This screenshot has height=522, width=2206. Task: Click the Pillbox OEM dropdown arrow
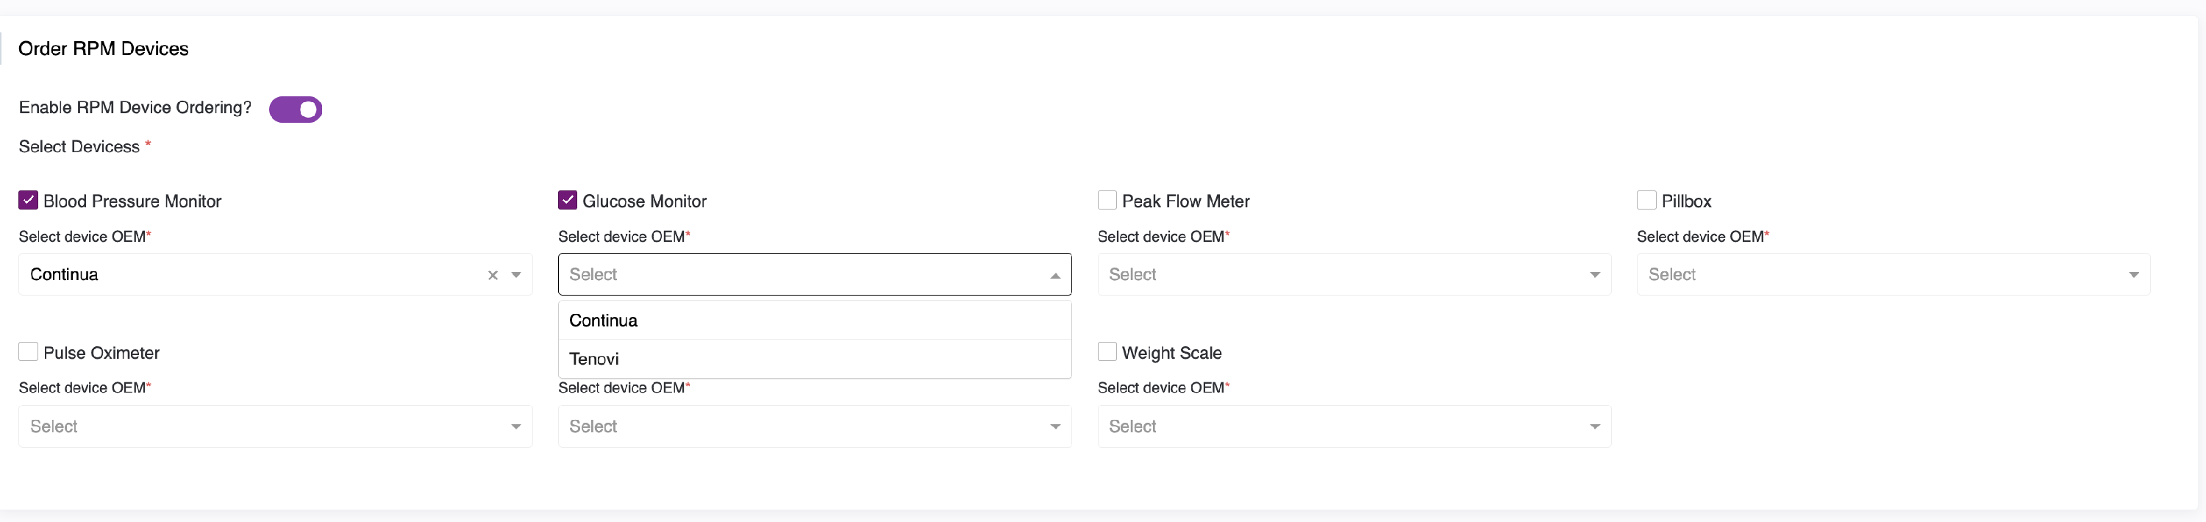pos(2133,276)
